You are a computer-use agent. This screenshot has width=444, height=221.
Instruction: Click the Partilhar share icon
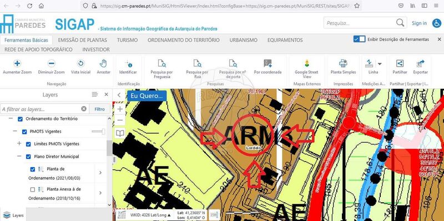click(x=400, y=63)
